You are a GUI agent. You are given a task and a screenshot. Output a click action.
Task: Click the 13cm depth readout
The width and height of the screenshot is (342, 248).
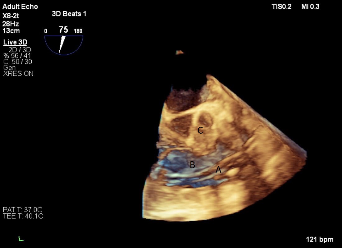11,31
